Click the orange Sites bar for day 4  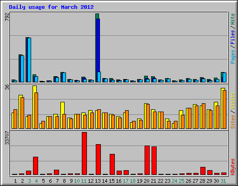(x=36, y=111)
